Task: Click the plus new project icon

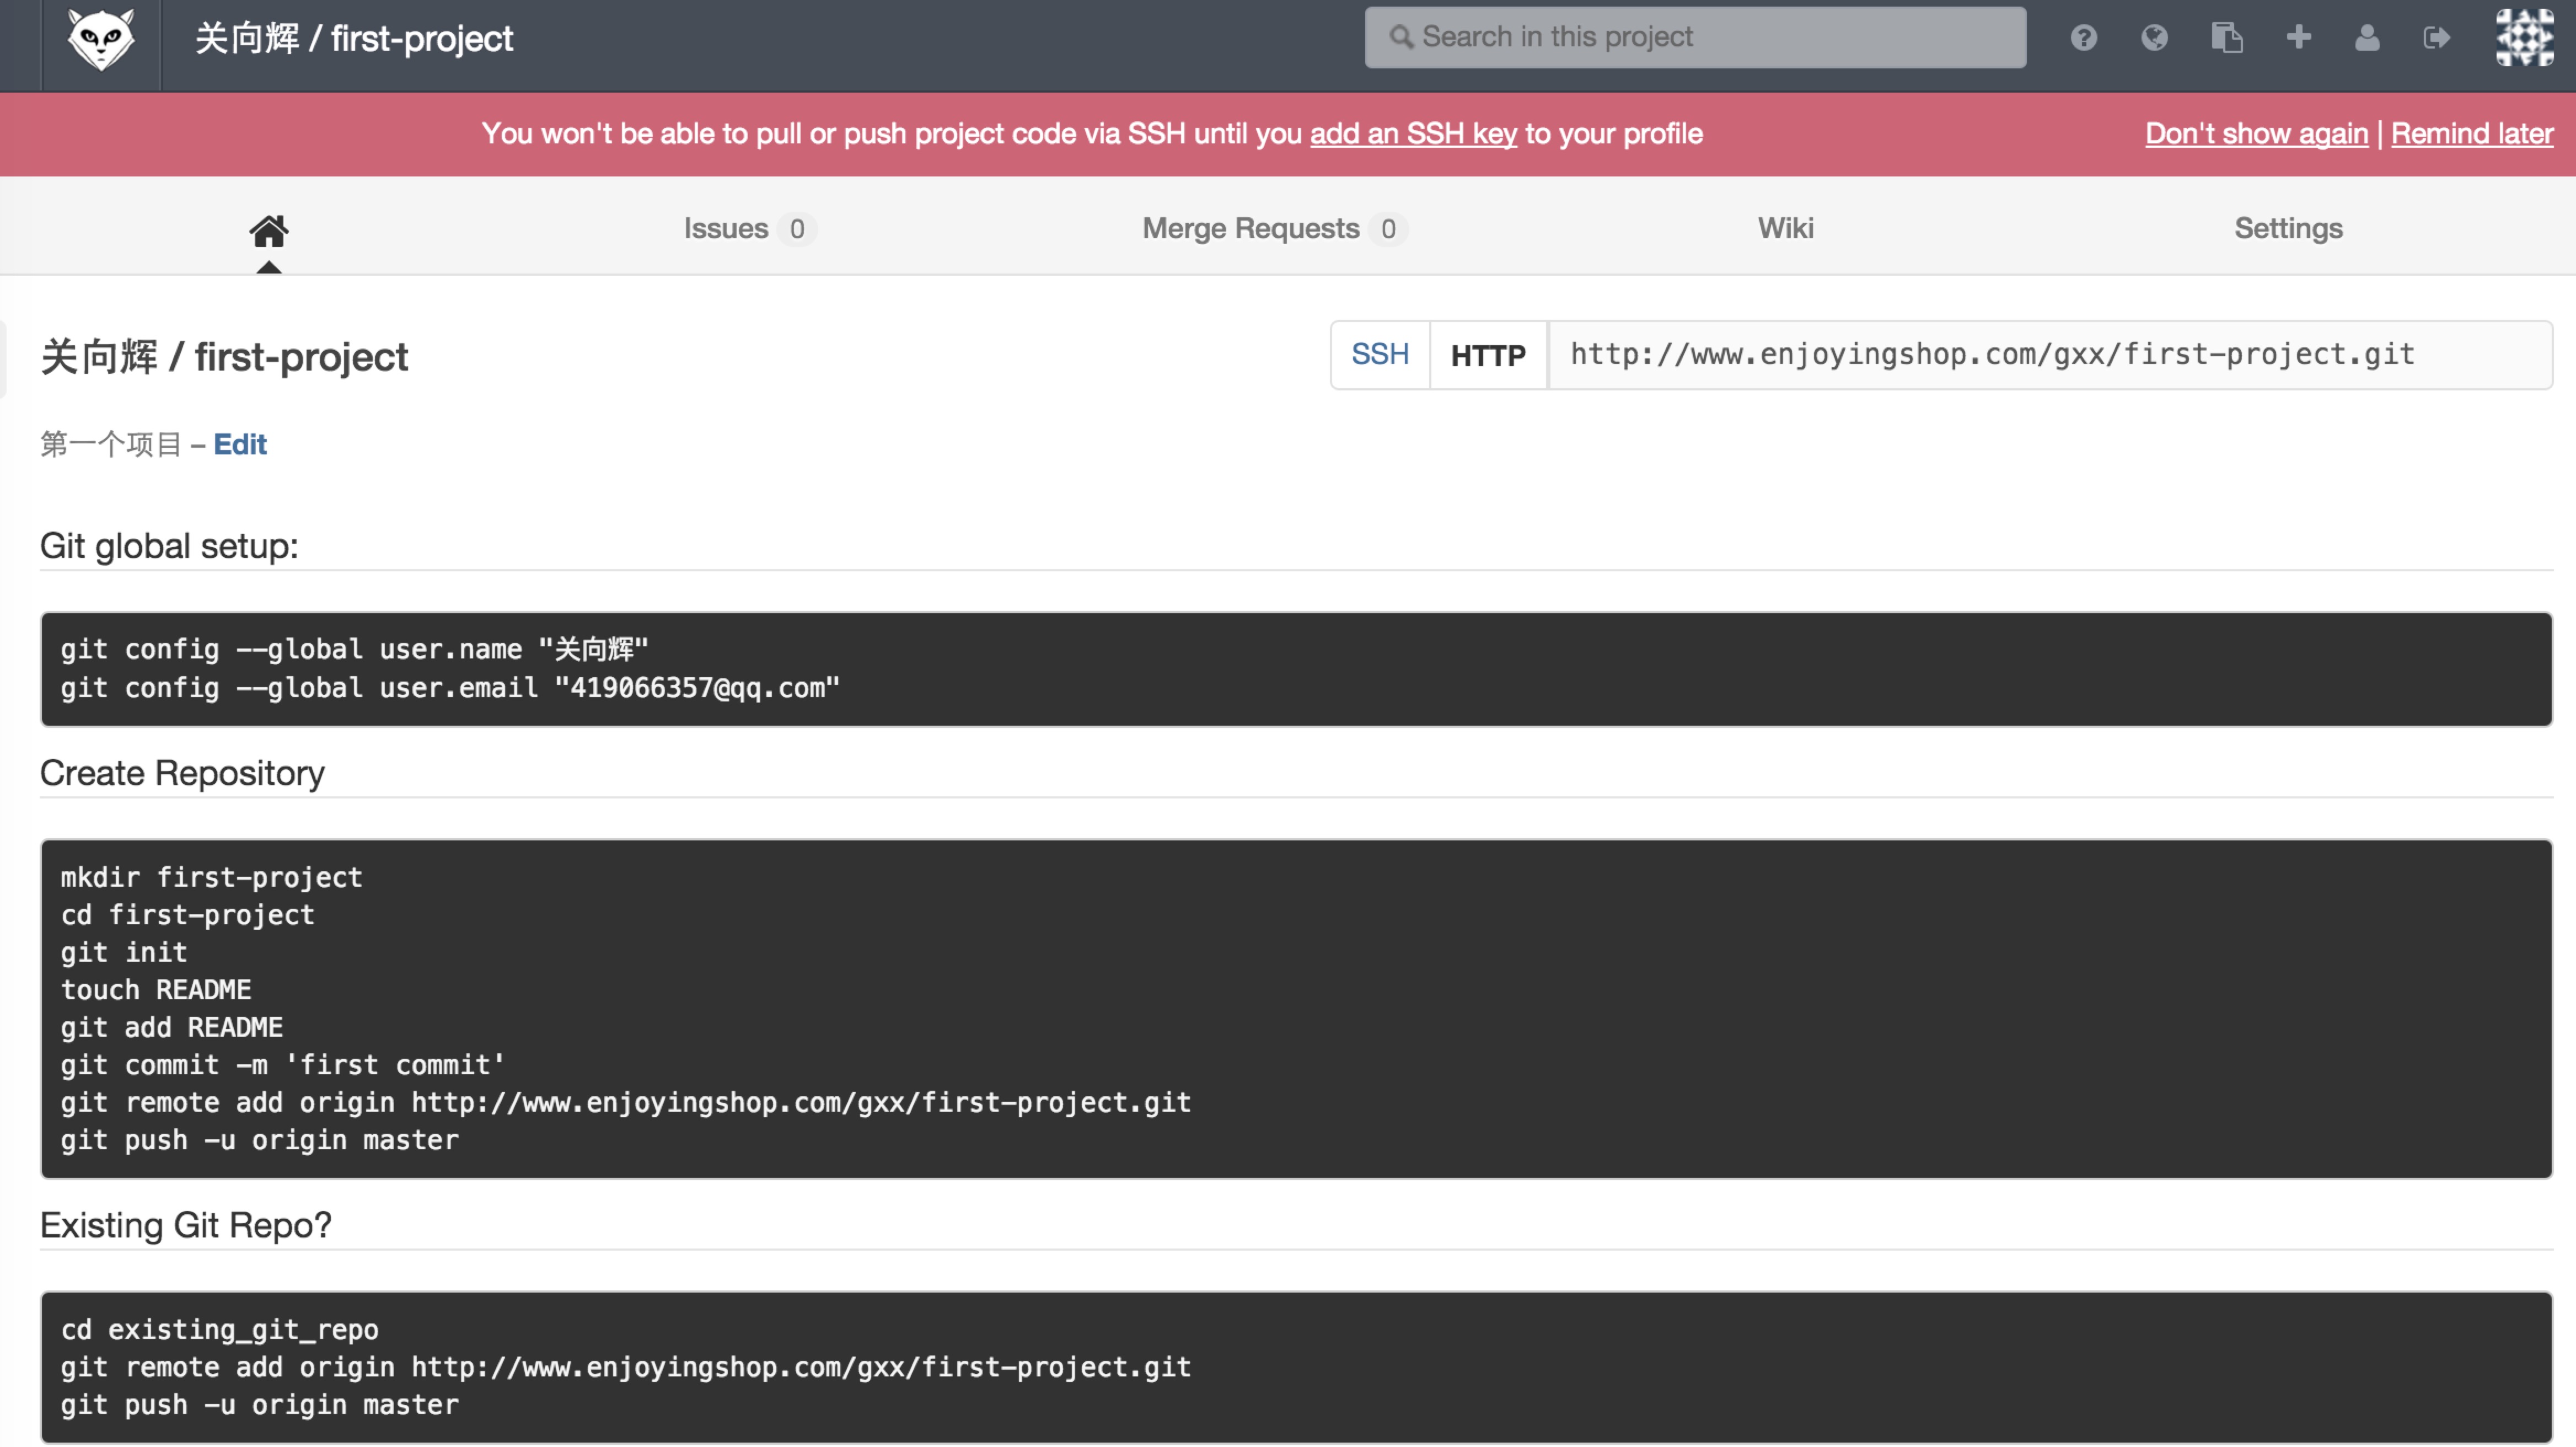Action: coord(2298,38)
